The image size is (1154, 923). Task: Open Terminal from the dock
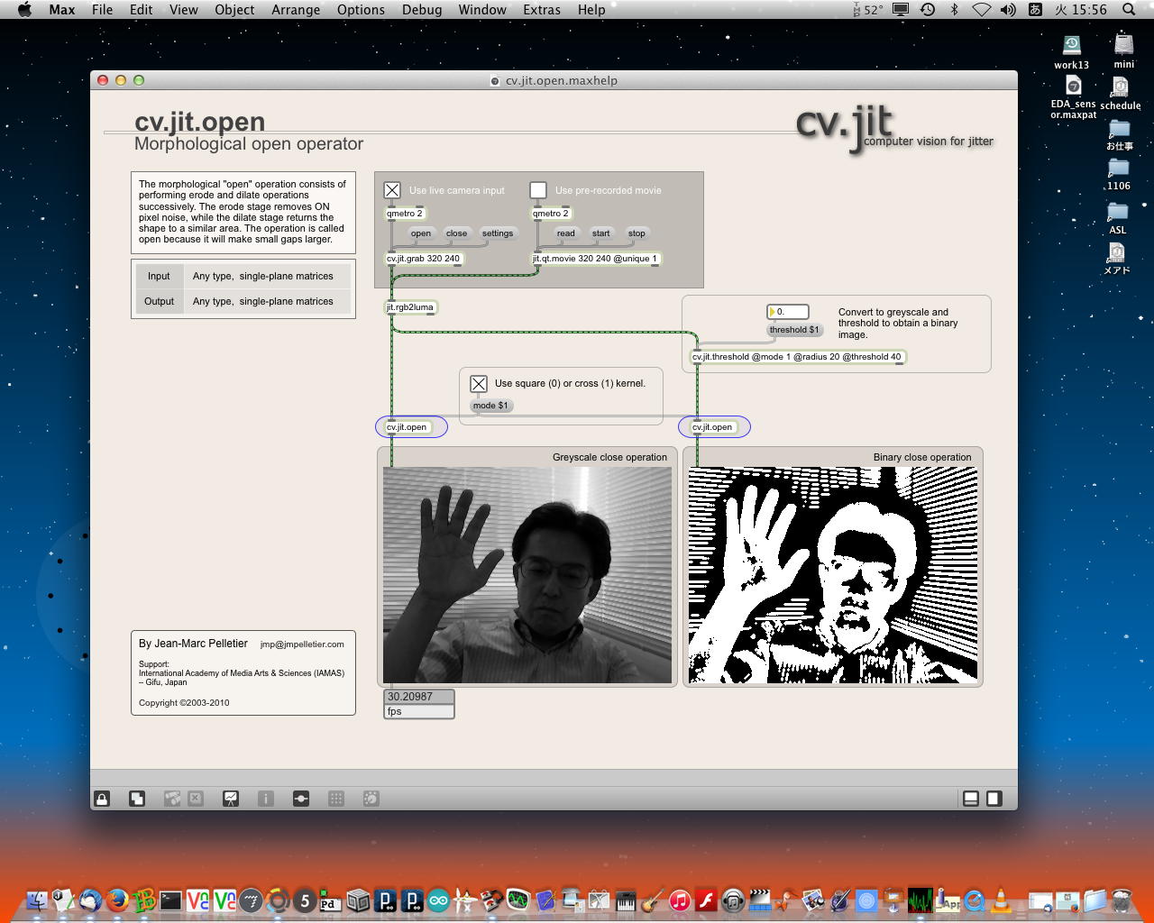click(170, 900)
